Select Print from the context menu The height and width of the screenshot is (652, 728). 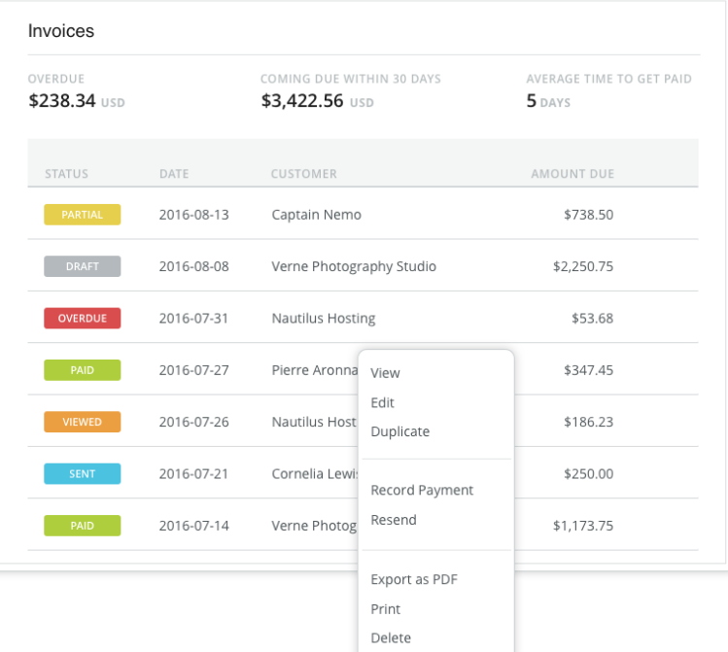pyautogui.click(x=386, y=609)
